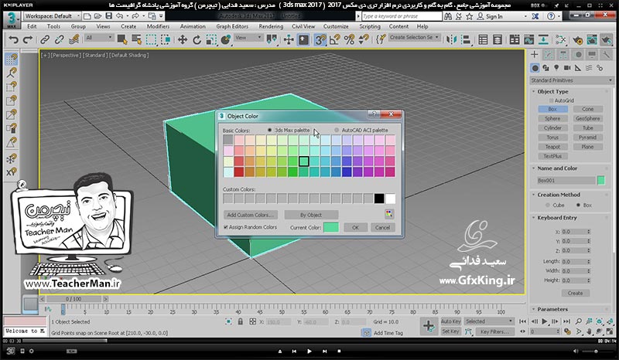This screenshot has width=619, height=360.
Task: Toggle the Auto Key button
Action: (x=451, y=321)
